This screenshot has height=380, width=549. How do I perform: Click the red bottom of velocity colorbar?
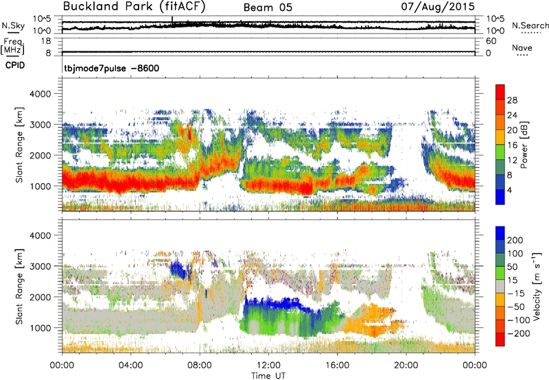500,340
